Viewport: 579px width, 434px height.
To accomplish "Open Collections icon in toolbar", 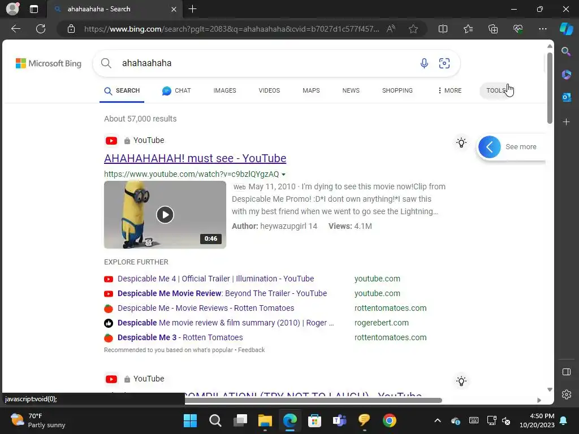I will click(x=493, y=29).
